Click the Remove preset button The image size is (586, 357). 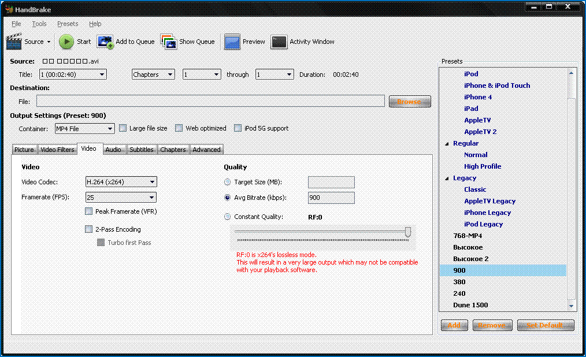tap(492, 325)
